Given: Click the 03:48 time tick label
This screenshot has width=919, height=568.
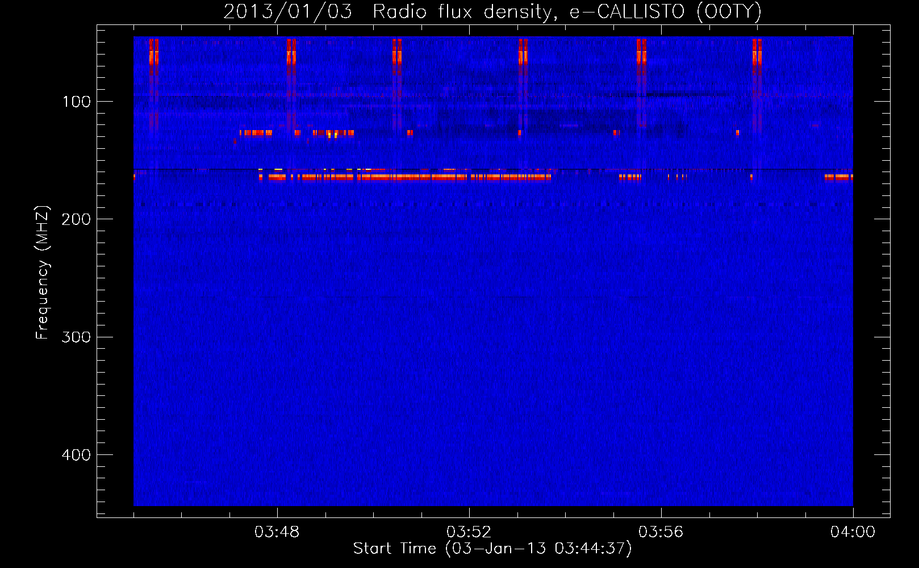Looking at the screenshot, I should (277, 532).
